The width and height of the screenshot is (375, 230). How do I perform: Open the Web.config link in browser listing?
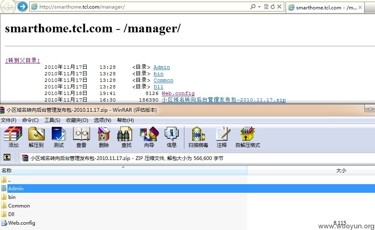(x=178, y=93)
